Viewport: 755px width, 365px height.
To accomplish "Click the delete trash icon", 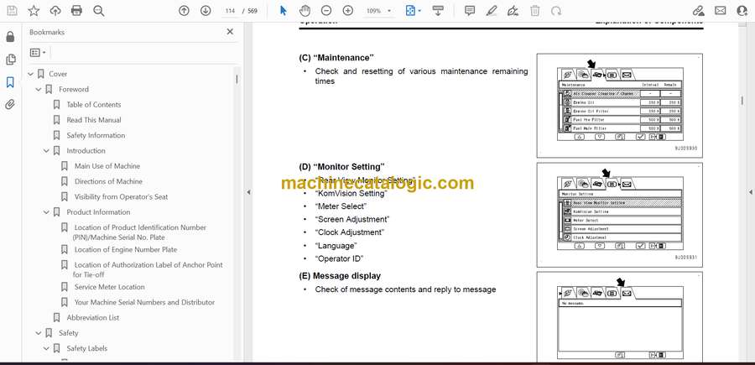I will point(535,11).
